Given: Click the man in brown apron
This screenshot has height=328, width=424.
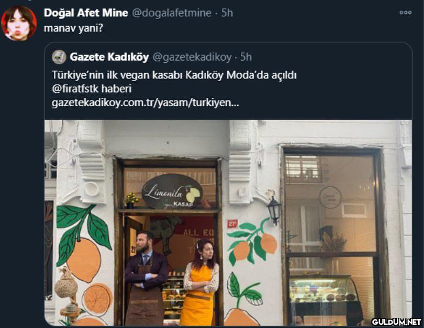Looking at the screenshot, I should (x=146, y=278).
